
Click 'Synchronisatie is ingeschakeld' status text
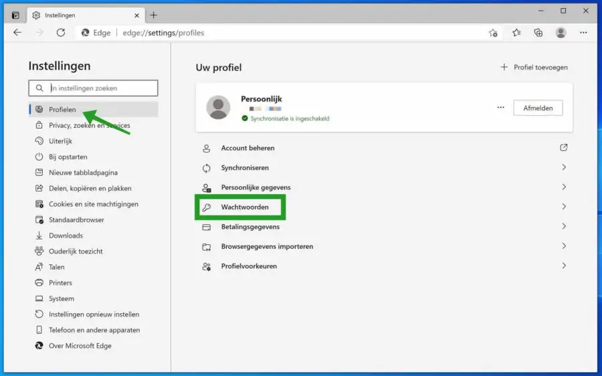point(290,118)
